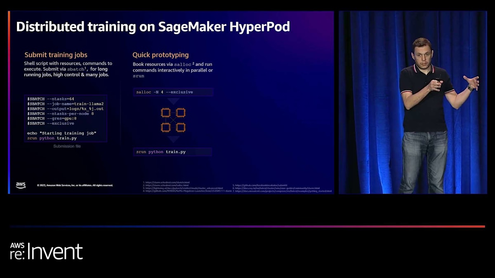Click the speaker in the camera feed
This screenshot has height=278, width=495.
(x=433, y=115)
